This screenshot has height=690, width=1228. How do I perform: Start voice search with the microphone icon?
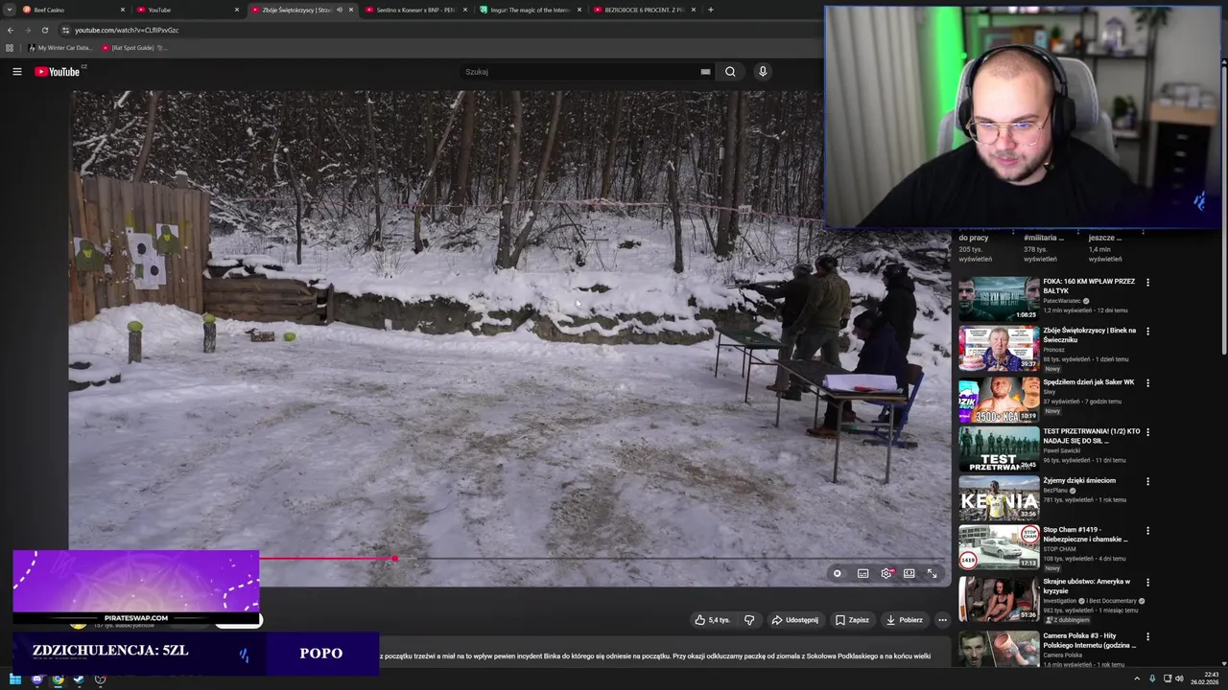point(763,72)
